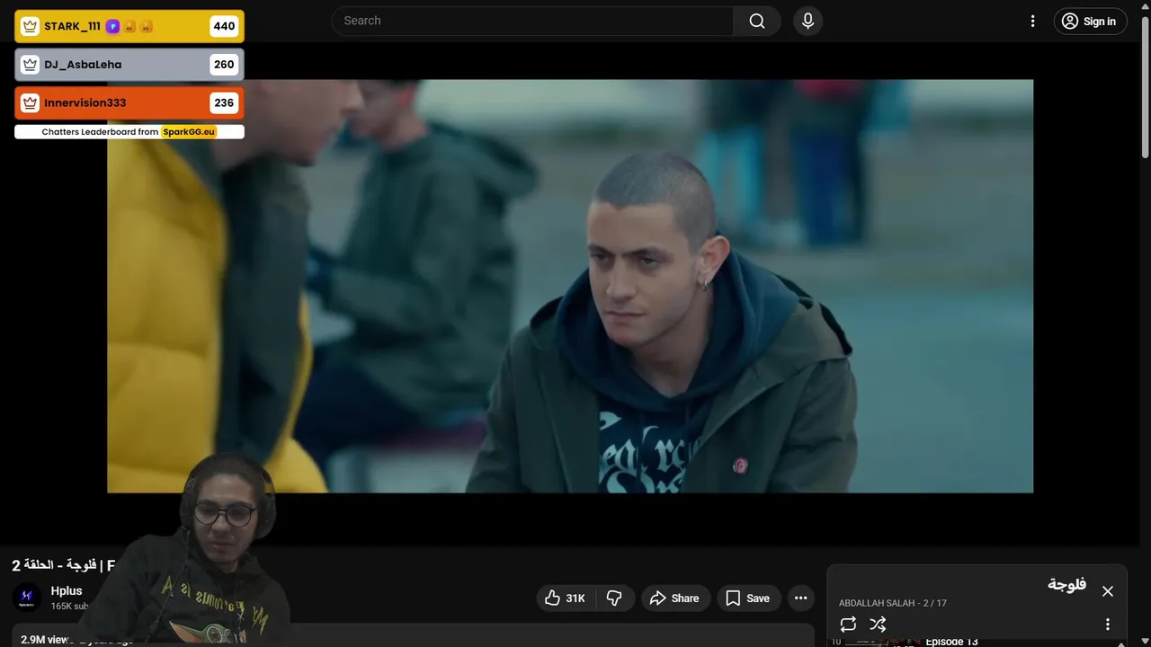Dislike the video
Screen dimensions: 1151x647
pos(615,598)
